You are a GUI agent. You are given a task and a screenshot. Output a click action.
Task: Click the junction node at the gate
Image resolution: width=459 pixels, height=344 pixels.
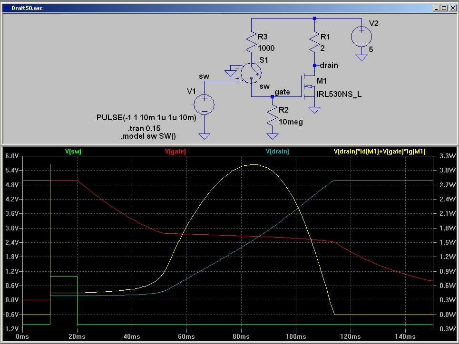[x=272, y=96]
